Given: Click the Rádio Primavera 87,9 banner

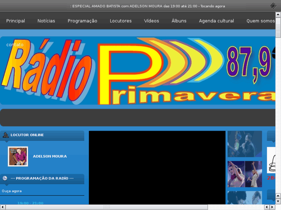Looking at the screenshot, I should click(x=138, y=71).
